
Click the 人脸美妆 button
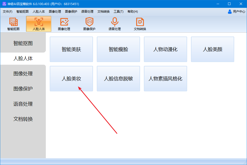point(71,79)
